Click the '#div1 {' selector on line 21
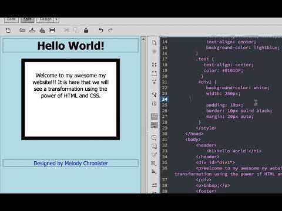This screenshot has height=211, width=282. point(207,82)
